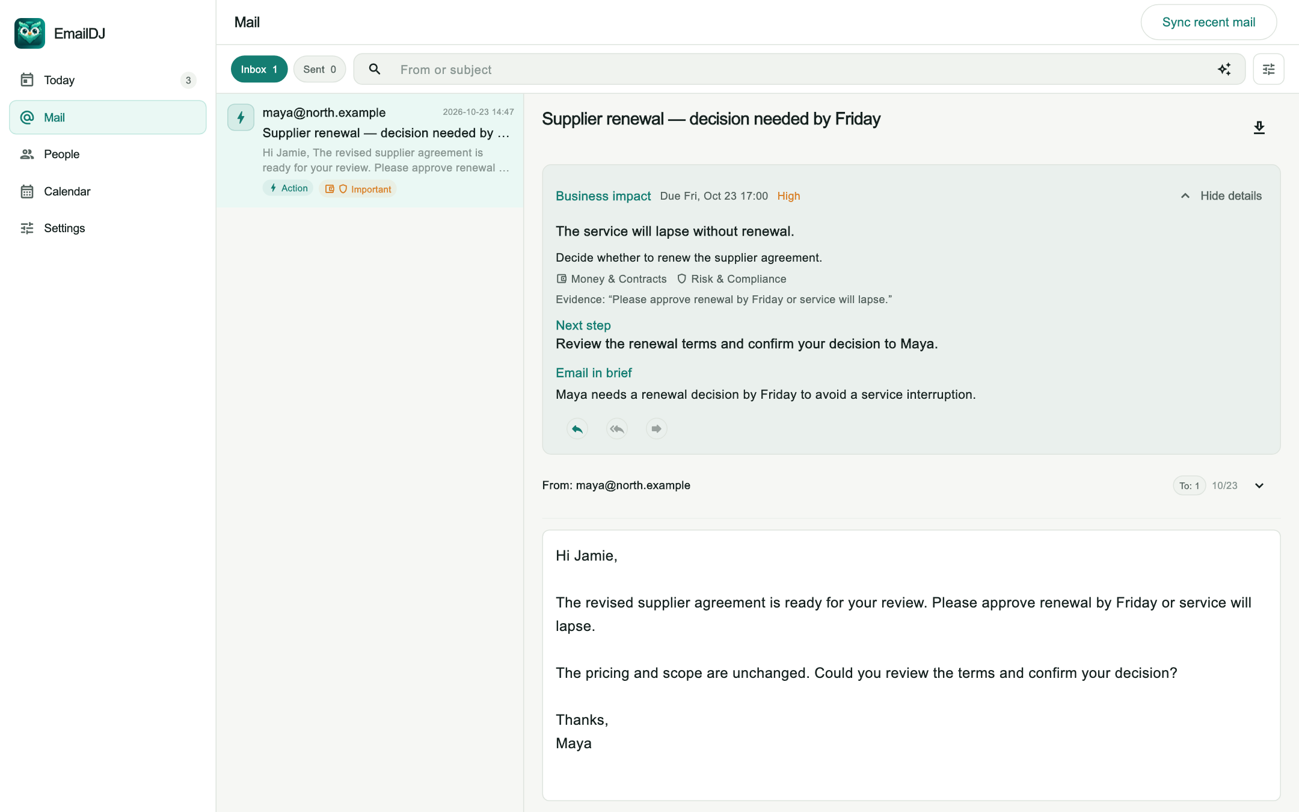Open Settings from the sidebar
The height and width of the screenshot is (812, 1299).
108,228
